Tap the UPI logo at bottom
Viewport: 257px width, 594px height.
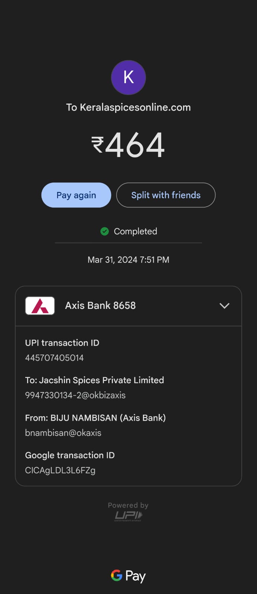coord(128,515)
